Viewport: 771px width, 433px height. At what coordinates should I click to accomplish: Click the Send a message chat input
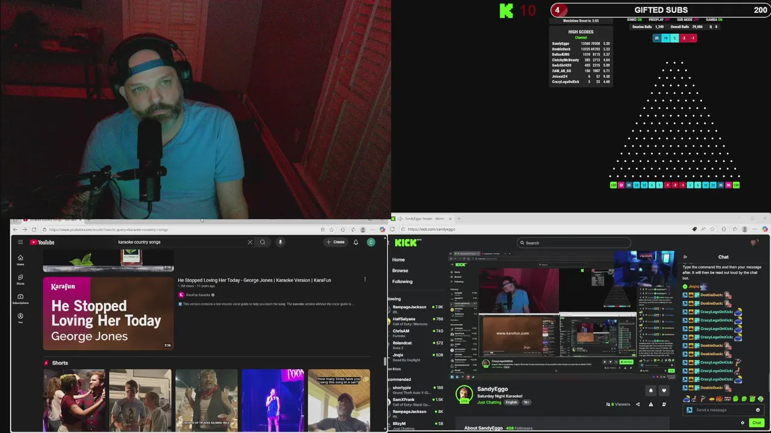[722, 410]
